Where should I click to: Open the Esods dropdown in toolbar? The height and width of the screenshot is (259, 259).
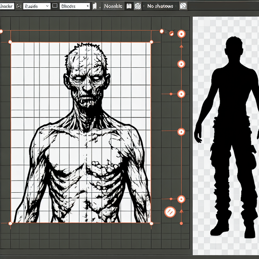click(36, 7)
